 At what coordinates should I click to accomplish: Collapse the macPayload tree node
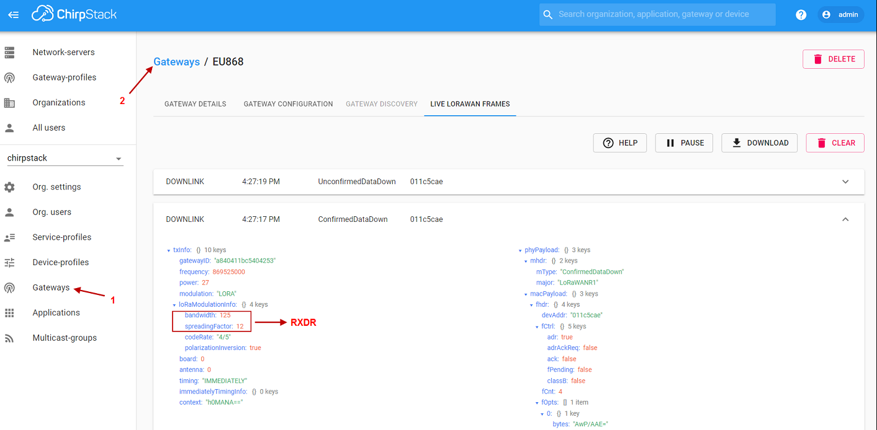click(x=526, y=294)
